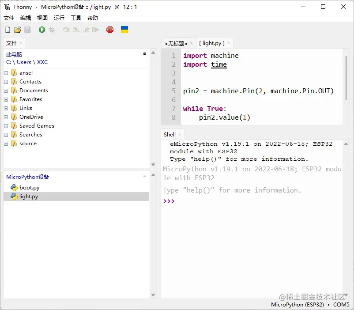Select light.py on the device
The height and width of the screenshot is (310, 354).
(x=76, y=197)
